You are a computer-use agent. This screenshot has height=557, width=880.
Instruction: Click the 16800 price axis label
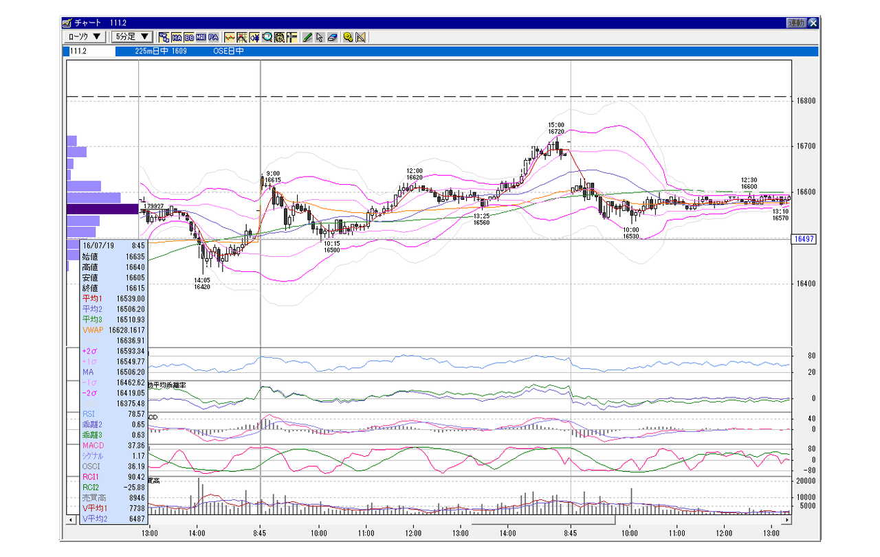pyautogui.click(x=805, y=101)
